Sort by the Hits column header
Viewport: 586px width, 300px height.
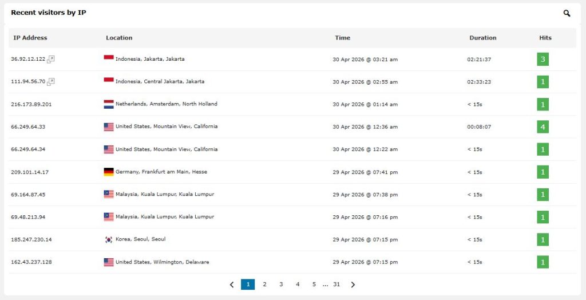pos(545,38)
